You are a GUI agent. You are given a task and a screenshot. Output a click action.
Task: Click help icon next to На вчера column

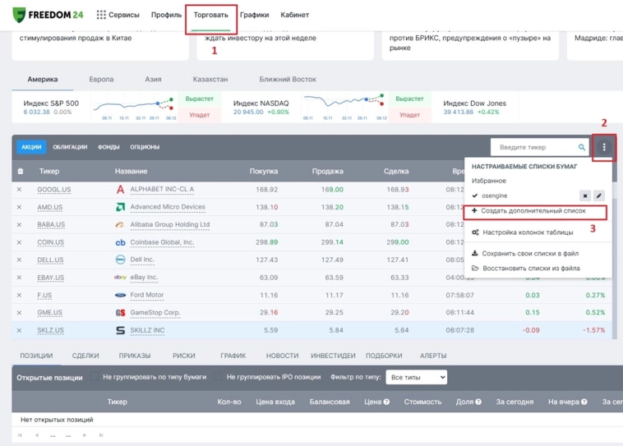point(584,402)
